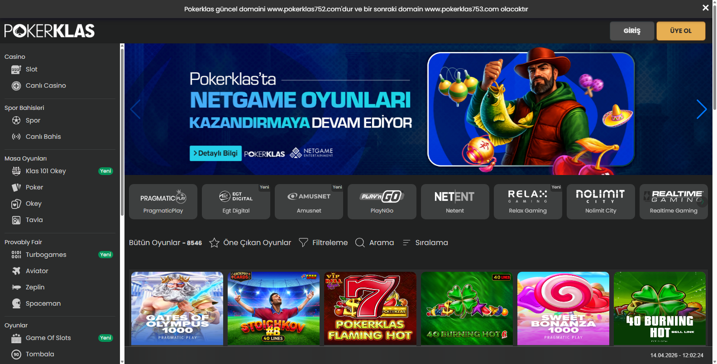Select the Relax Gaming provider card
Image resolution: width=717 pixels, height=364 pixels.
coord(528,202)
